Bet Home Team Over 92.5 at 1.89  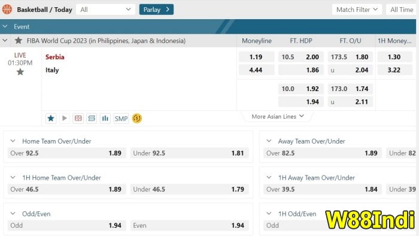(66, 153)
